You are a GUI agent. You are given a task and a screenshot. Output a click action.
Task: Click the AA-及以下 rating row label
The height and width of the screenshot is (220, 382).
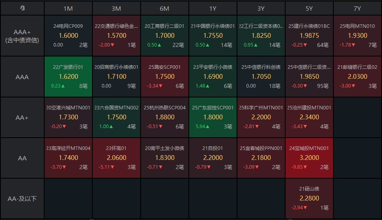pyautogui.click(x=22, y=199)
